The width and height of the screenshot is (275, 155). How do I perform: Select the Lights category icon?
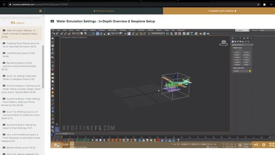[238, 42]
